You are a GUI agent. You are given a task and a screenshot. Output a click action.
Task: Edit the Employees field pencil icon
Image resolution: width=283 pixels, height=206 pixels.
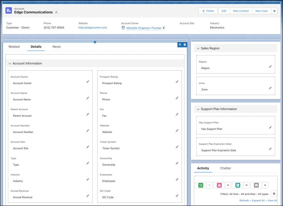(x=177, y=180)
